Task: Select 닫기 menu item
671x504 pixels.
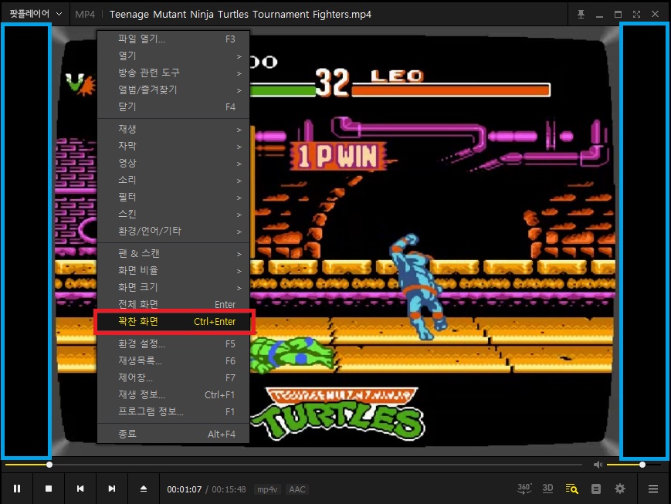Action: (173, 107)
